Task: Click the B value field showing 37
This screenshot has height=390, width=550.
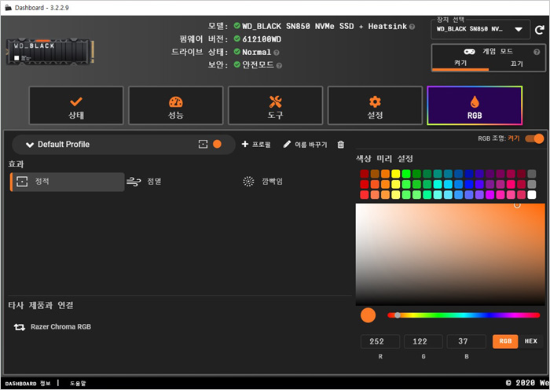Action: tap(467, 341)
